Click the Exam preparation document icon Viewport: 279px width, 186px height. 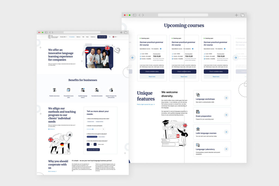[x=198, y=112]
